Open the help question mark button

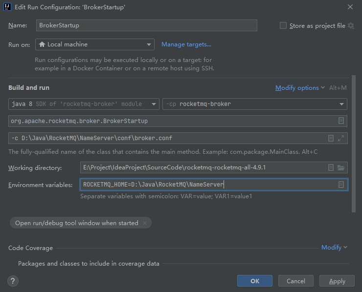[13, 281]
